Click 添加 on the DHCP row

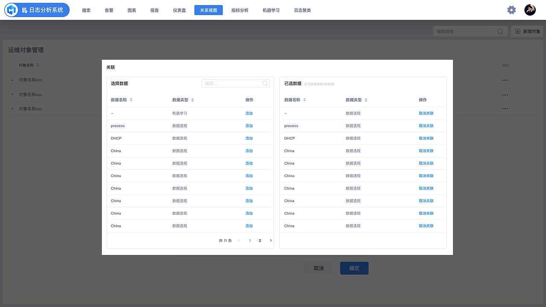click(249, 138)
